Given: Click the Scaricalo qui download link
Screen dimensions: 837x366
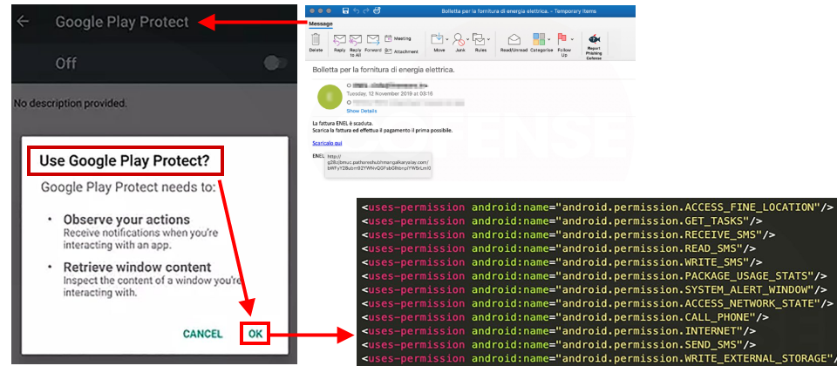Looking at the screenshot, I should [327, 143].
